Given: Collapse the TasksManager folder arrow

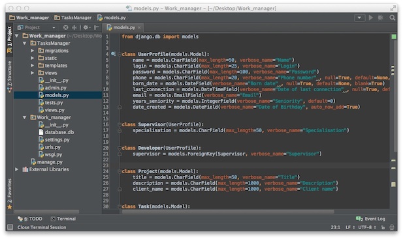Looking at the screenshot, I should point(25,43).
